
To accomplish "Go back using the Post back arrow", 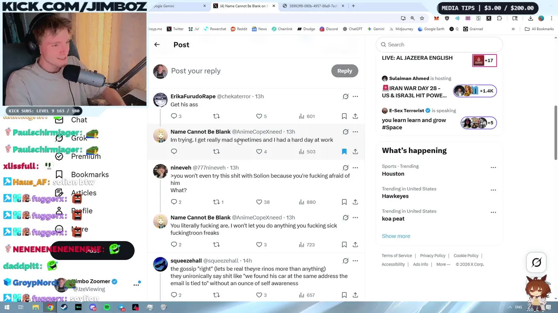I will point(157,44).
